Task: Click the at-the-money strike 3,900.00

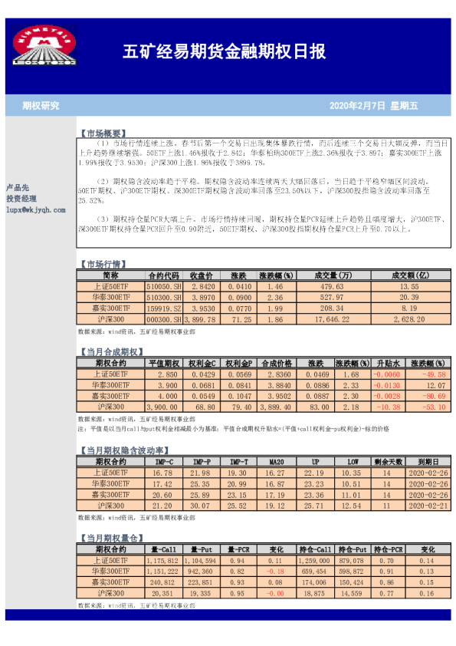Action: [x=162, y=407]
